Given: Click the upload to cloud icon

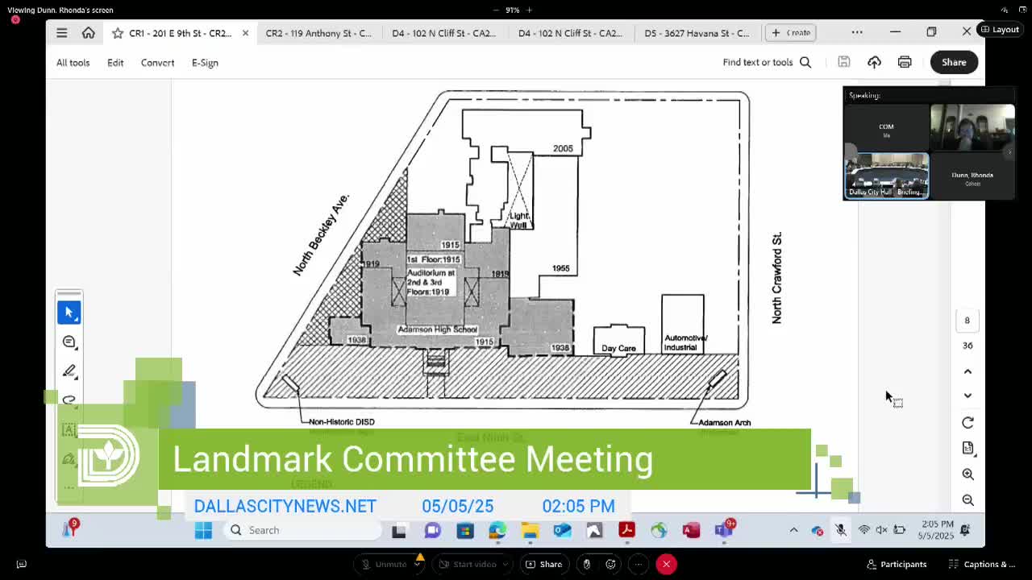Looking at the screenshot, I should tap(874, 62).
